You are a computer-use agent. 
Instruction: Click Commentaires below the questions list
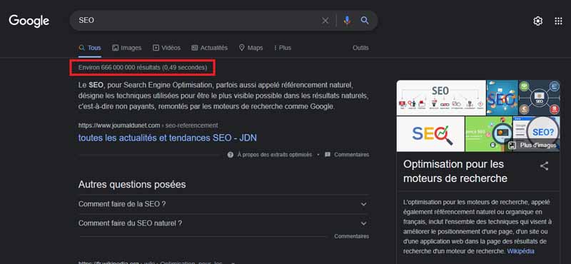click(351, 237)
